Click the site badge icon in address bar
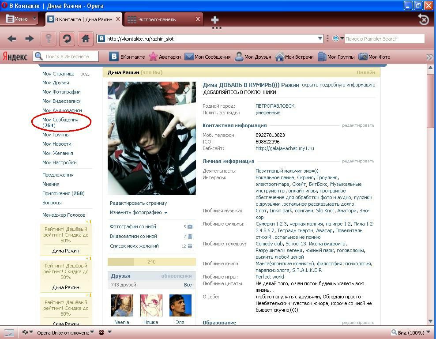The width and height of the screenshot is (436, 339). tap(102, 39)
